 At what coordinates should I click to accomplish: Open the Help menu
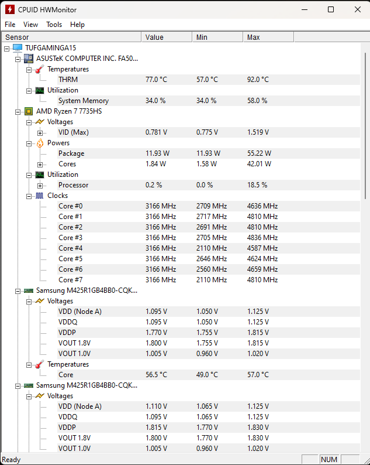77,25
